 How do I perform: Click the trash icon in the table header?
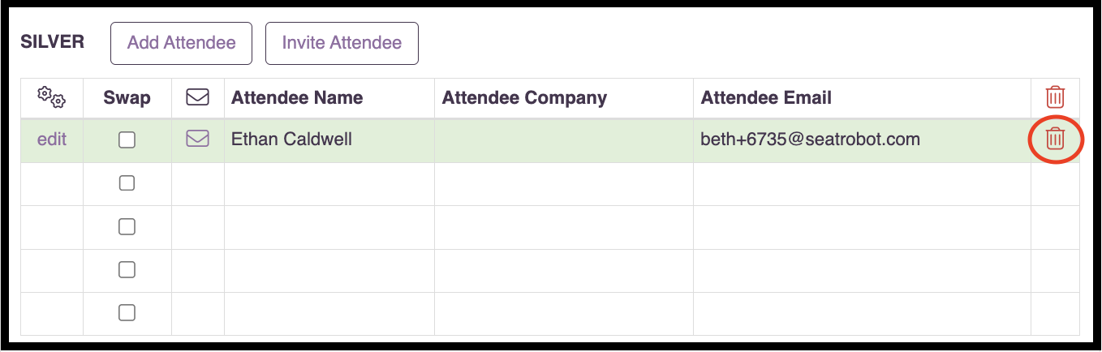pos(1055,97)
